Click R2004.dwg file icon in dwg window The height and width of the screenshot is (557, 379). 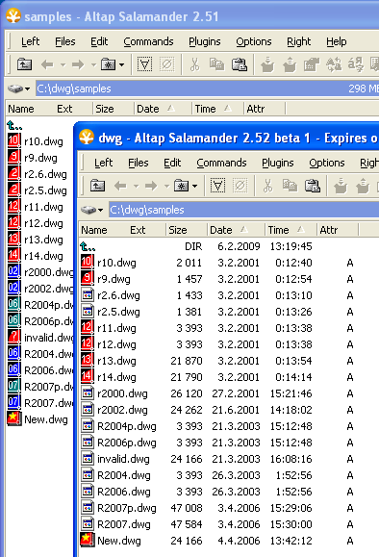pyautogui.click(x=88, y=475)
